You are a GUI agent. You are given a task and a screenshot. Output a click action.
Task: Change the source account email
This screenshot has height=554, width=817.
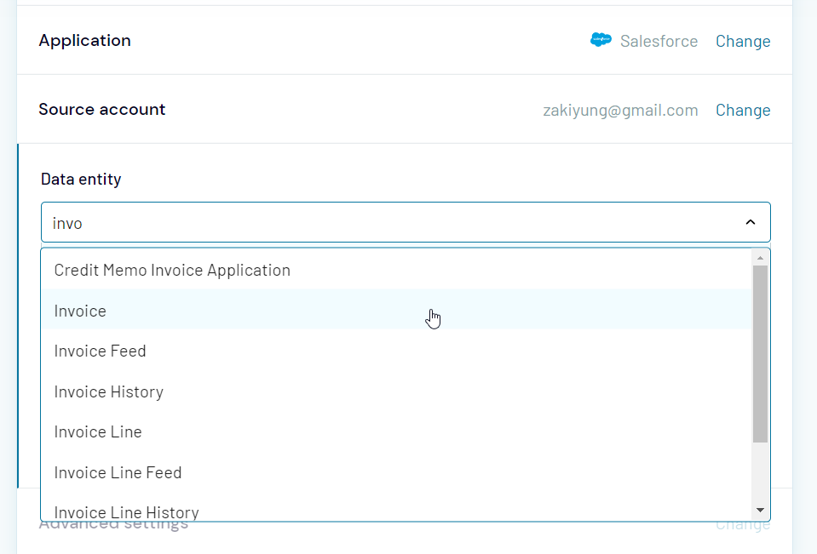point(742,110)
